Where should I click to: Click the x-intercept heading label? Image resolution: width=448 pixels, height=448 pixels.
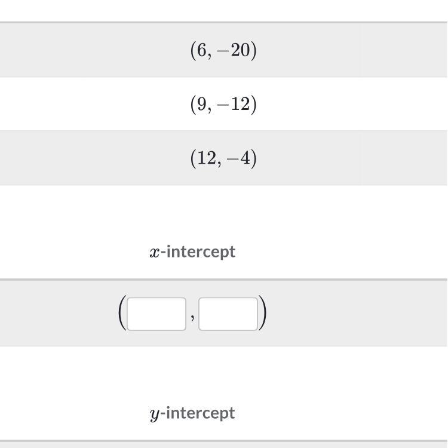tap(192, 251)
